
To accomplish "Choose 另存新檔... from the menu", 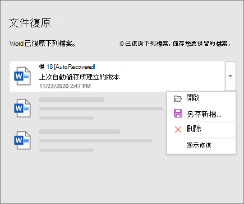I will point(204,114).
